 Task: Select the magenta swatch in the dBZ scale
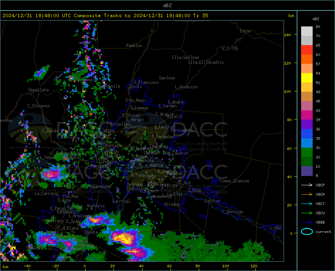click(307, 115)
